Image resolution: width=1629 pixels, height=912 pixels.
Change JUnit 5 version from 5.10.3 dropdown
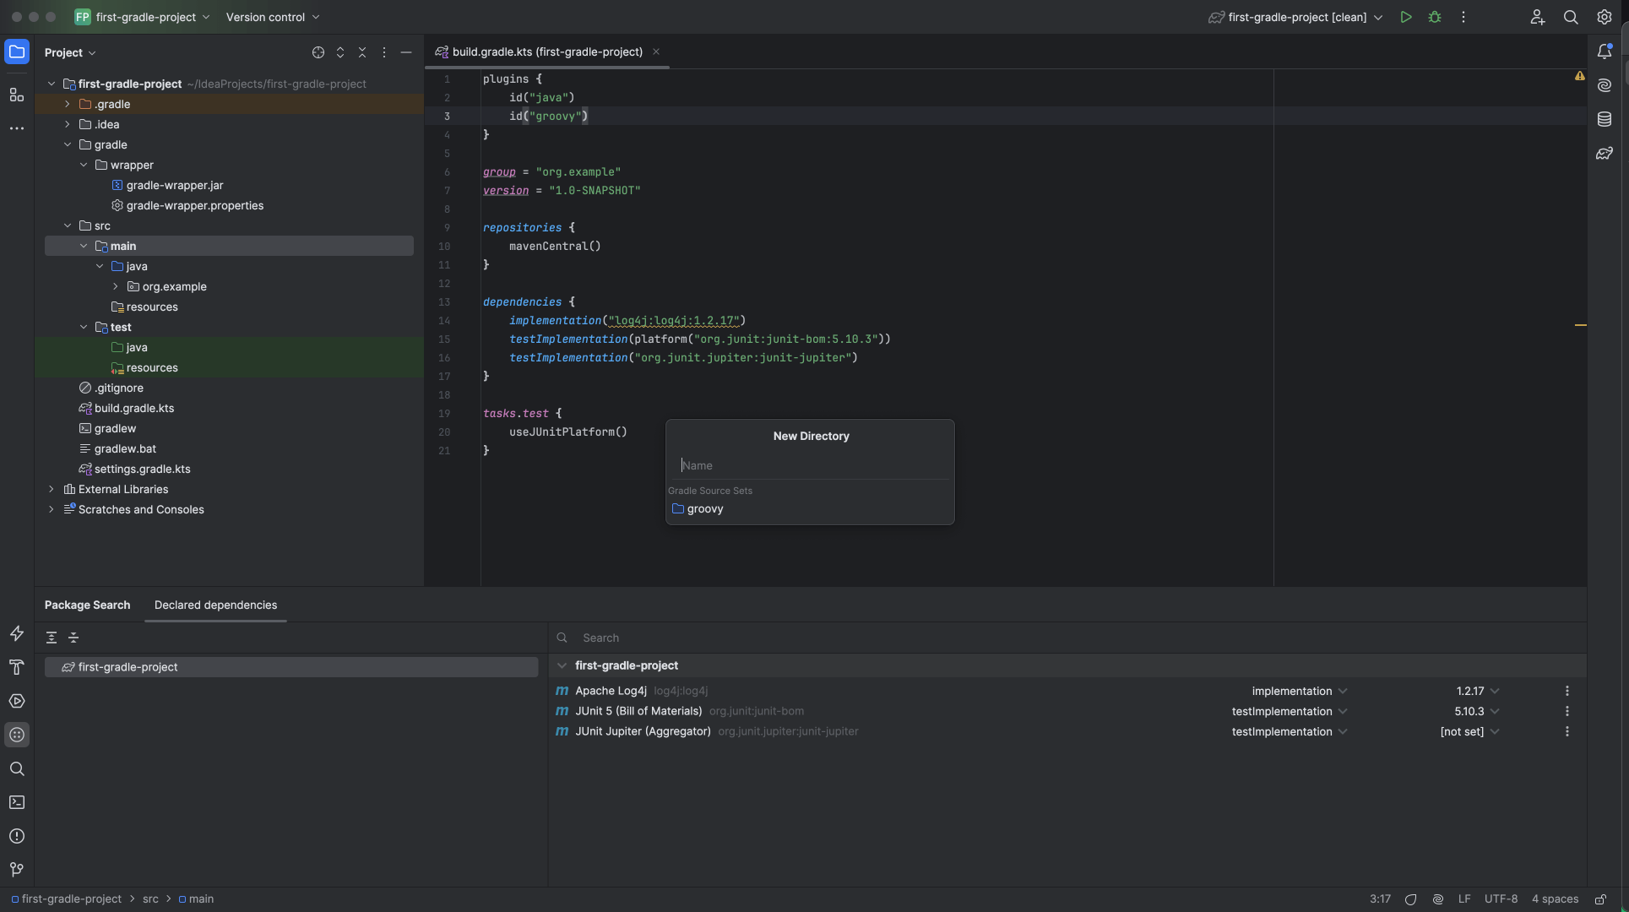(1476, 711)
